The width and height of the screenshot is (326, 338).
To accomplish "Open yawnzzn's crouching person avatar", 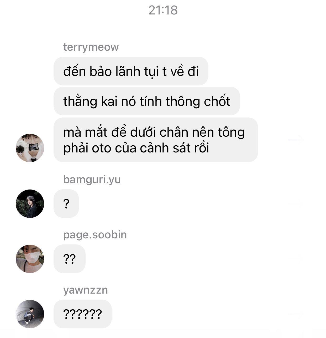I will point(30,314).
